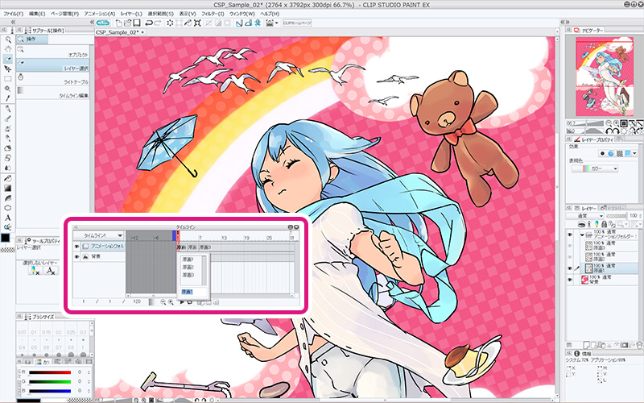Open the タイムライン1 dropdown

click(x=102, y=235)
